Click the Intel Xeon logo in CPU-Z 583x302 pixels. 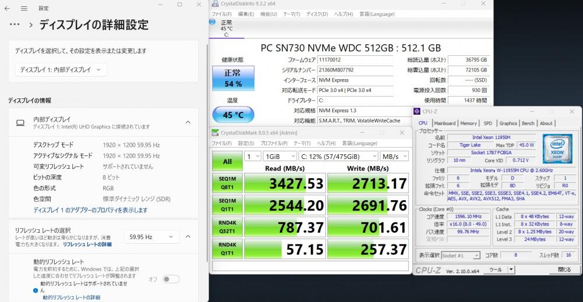click(x=557, y=149)
